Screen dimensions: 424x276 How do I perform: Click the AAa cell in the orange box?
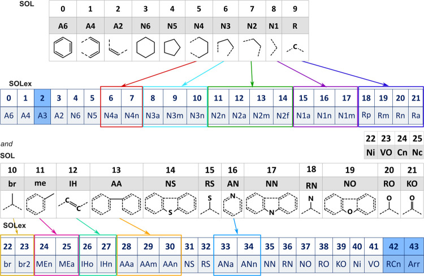(127, 264)
